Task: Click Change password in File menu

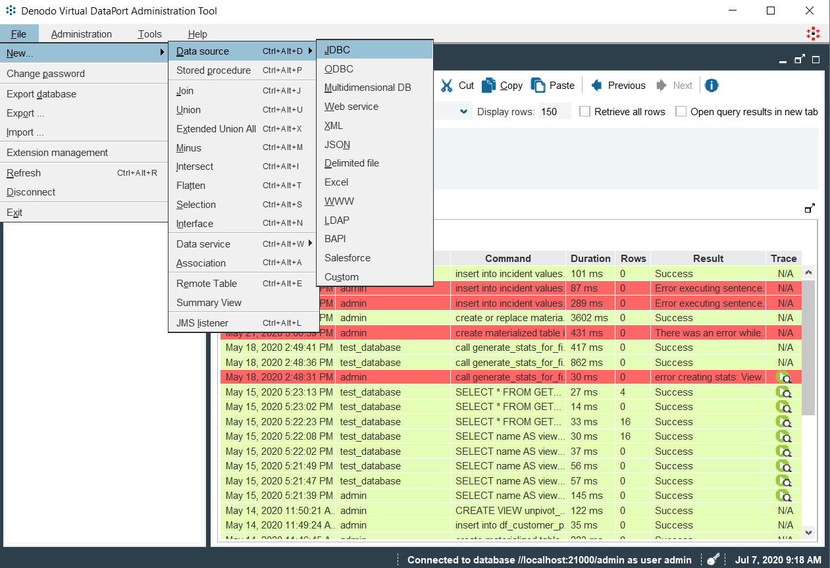Action: point(84,74)
